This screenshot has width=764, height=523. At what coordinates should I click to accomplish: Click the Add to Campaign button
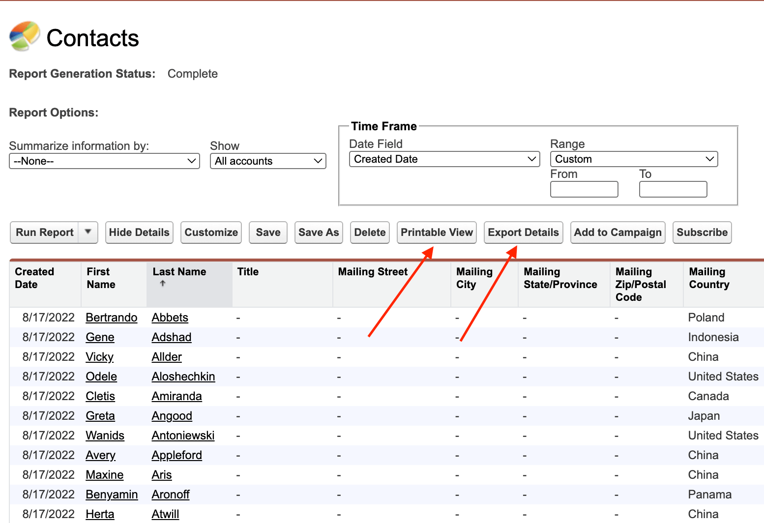coord(617,232)
